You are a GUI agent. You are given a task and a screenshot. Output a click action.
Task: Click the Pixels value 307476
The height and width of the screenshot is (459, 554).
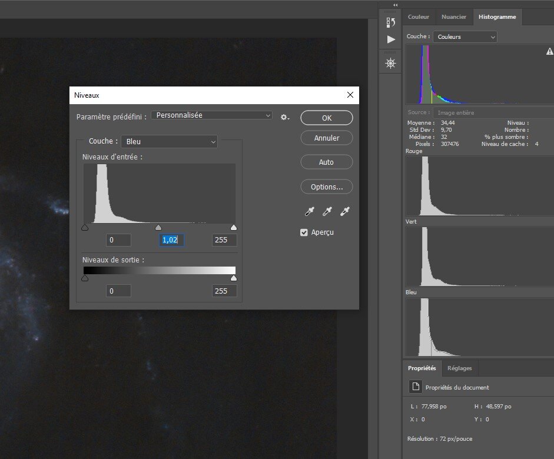[x=450, y=144]
